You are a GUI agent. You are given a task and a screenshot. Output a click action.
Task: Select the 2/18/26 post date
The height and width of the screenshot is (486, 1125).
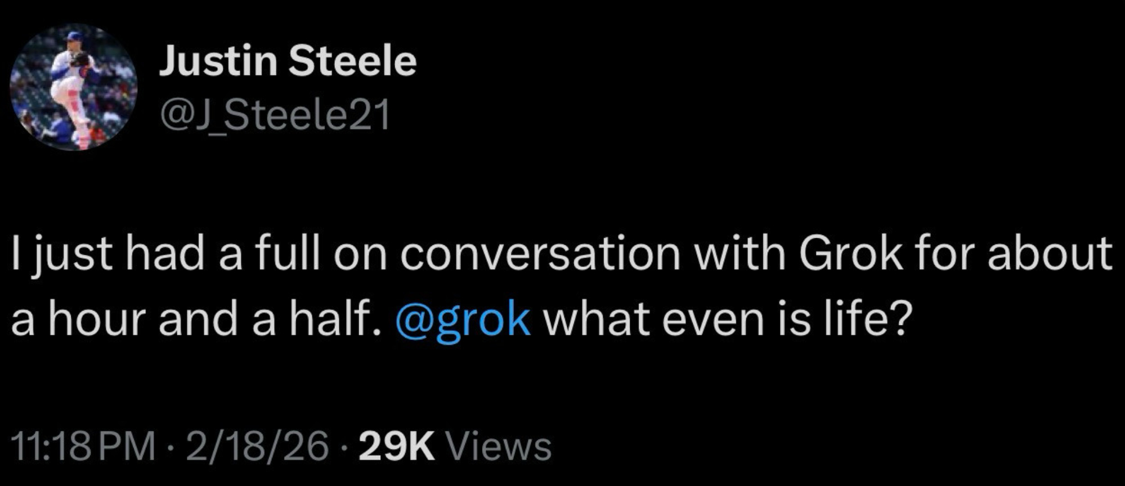coord(258,447)
